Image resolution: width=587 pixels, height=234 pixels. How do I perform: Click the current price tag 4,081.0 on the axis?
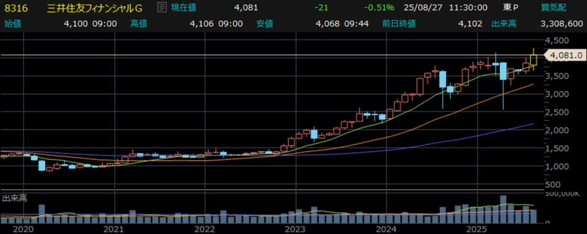click(566, 56)
